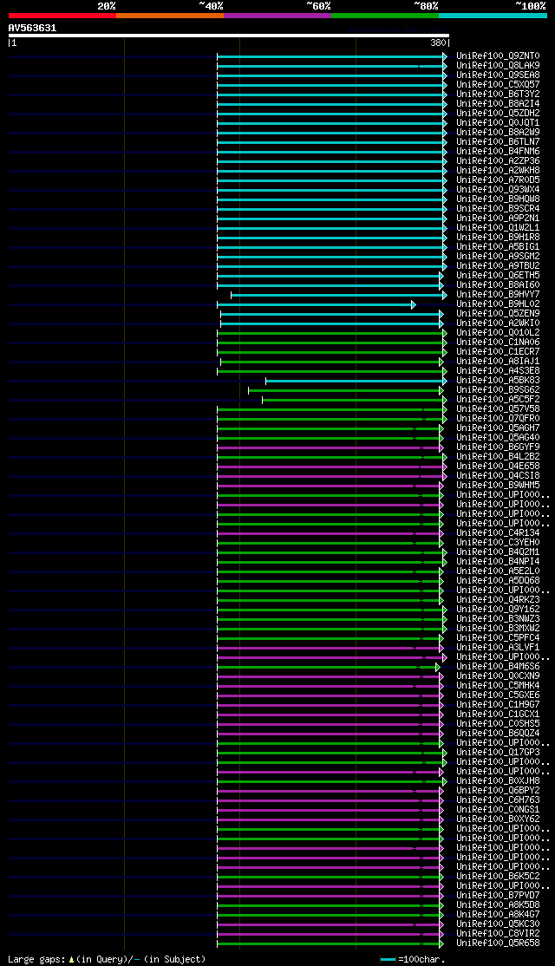Select the UniRef100_Q5ZDH2 label
This screenshot has width=555, height=966.
pos(499,114)
